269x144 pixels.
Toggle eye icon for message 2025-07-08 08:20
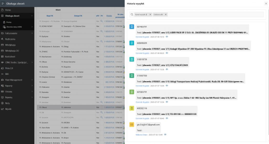tap(167, 53)
